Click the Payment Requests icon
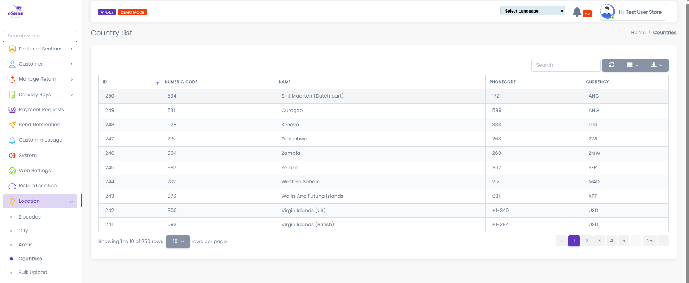The height and width of the screenshot is (283, 689). (x=12, y=110)
